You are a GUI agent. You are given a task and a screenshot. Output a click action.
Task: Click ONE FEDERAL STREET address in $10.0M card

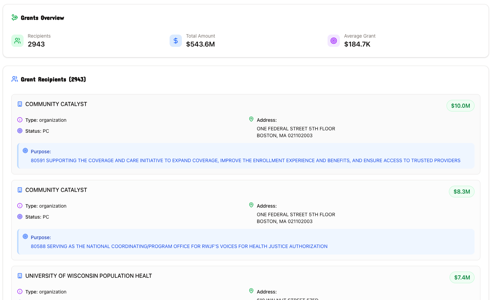pyautogui.click(x=296, y=129)
